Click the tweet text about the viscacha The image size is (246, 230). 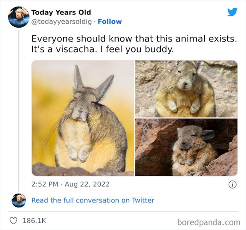[x=134, y=44]
